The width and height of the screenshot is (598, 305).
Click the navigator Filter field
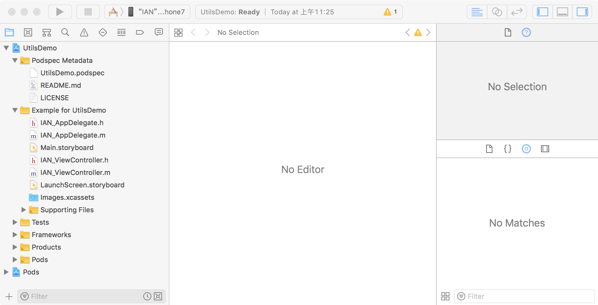click(92, 296)
